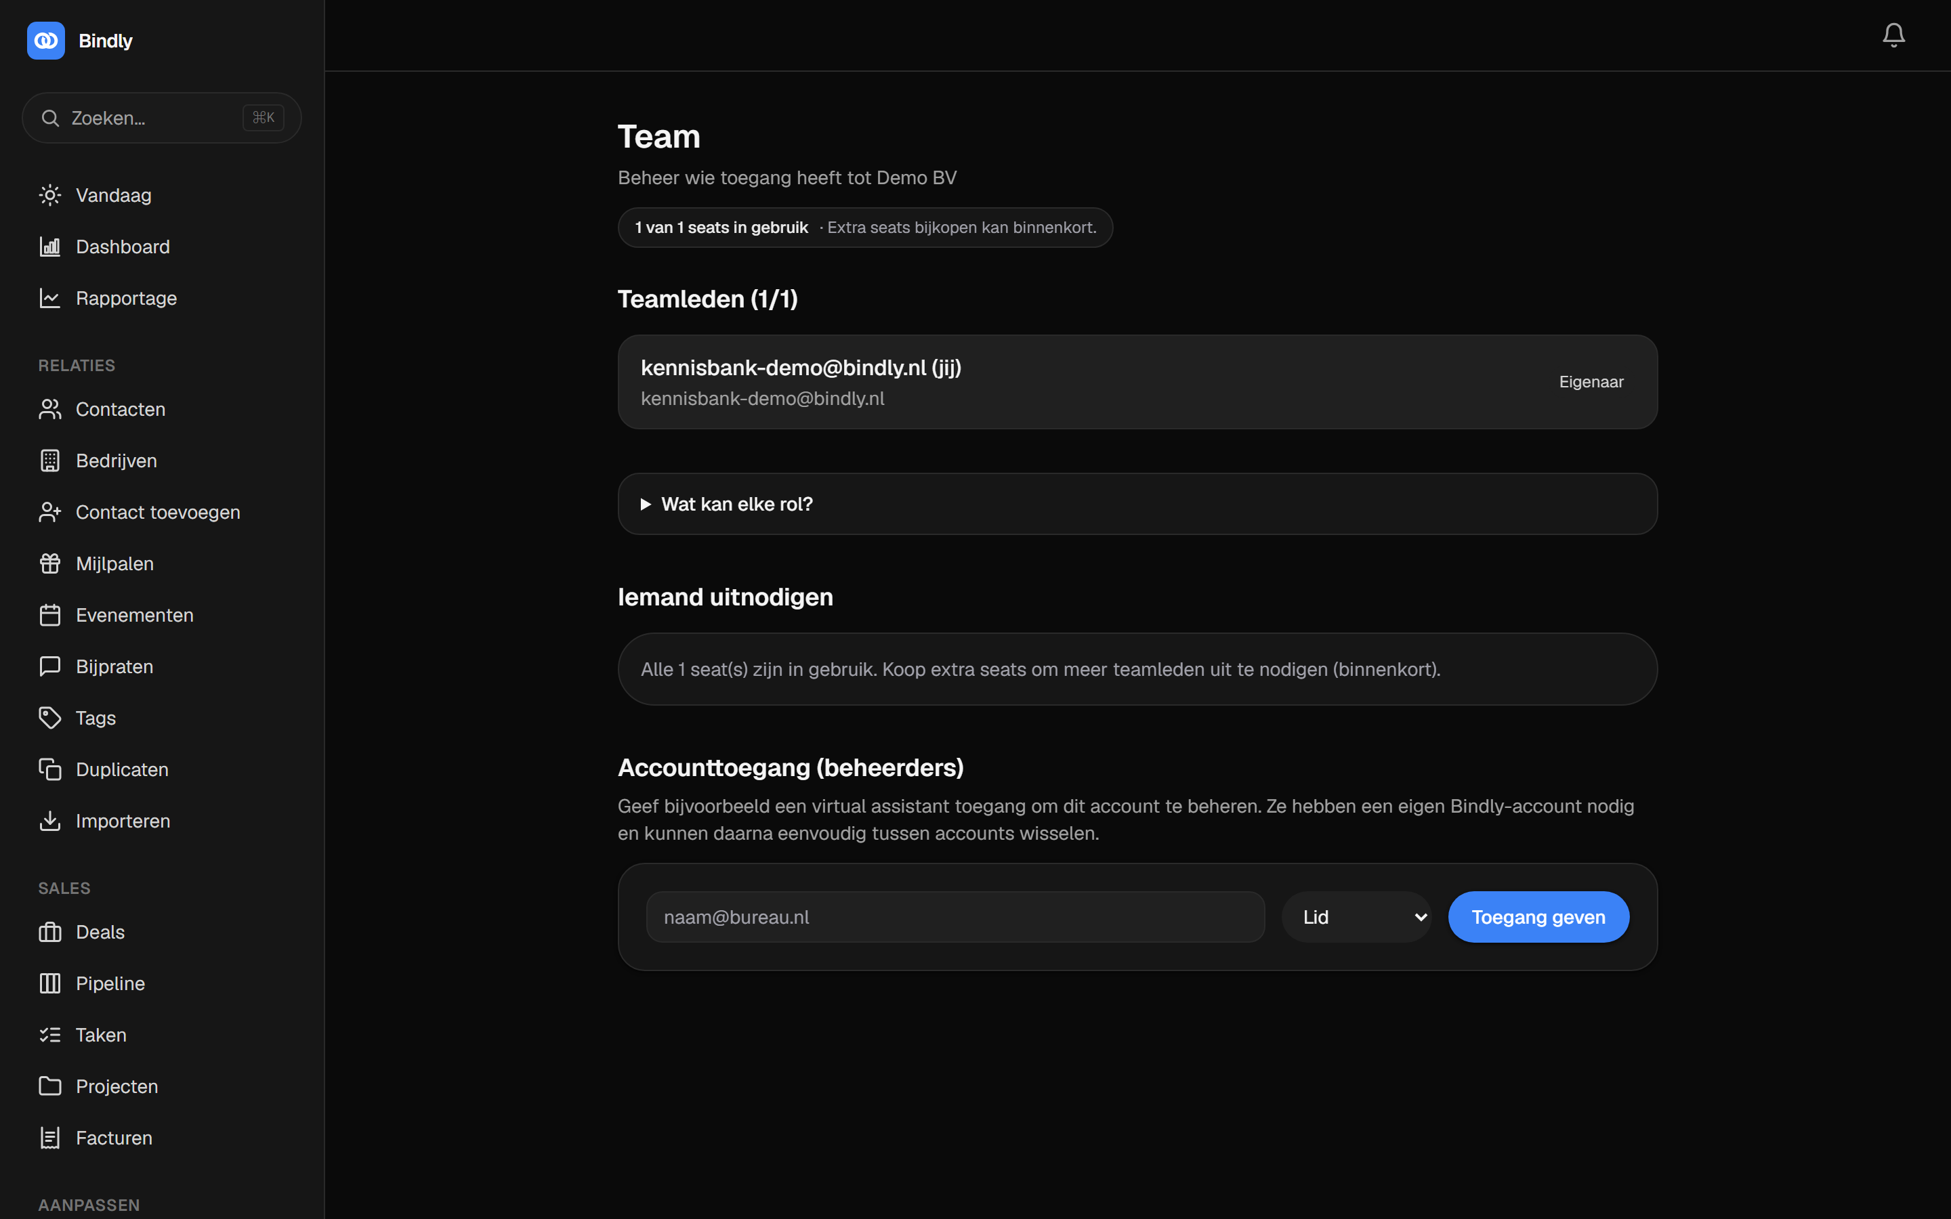This screenshot has height=1219, width=1951.
Task: Open the Pipeline view
Action: [x=161, y=983]
